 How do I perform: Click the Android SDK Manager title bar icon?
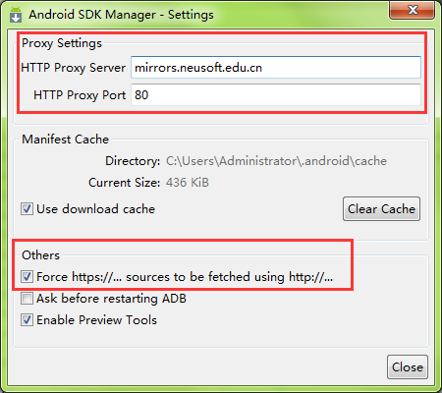[16, 15]
